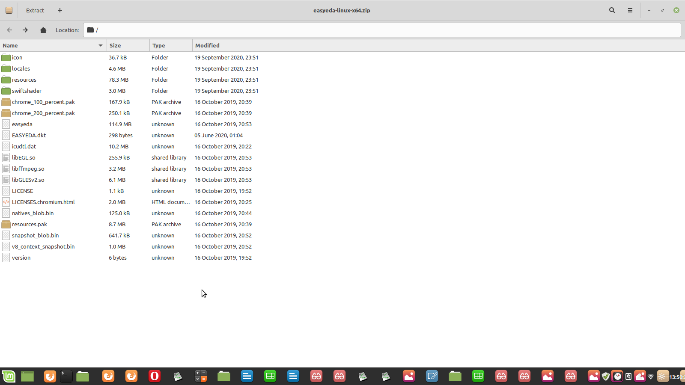Screen dimensions: 685x385
Task: Select the snapshot_blob.bin file name
Action: pos(36,235)
